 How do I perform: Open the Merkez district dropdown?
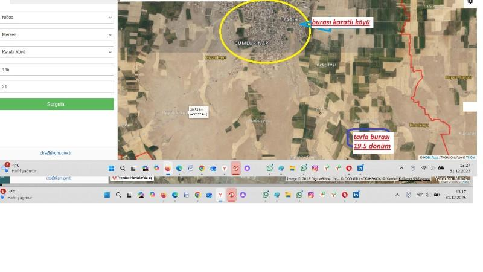pyautogui.click(x=57, y=34)
